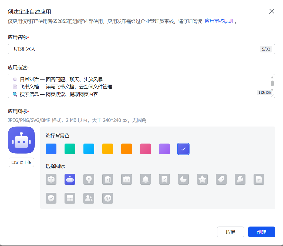The height and width of the screenshot is (246, 283).
Task: Choose green background color
Action: pyautogui.click(x=70, y=149)
